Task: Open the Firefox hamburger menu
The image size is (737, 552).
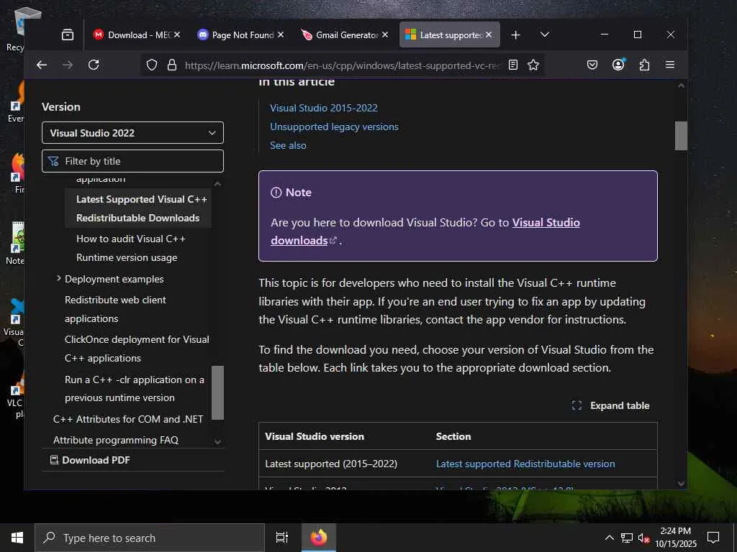Action: (x=670, y=65)
